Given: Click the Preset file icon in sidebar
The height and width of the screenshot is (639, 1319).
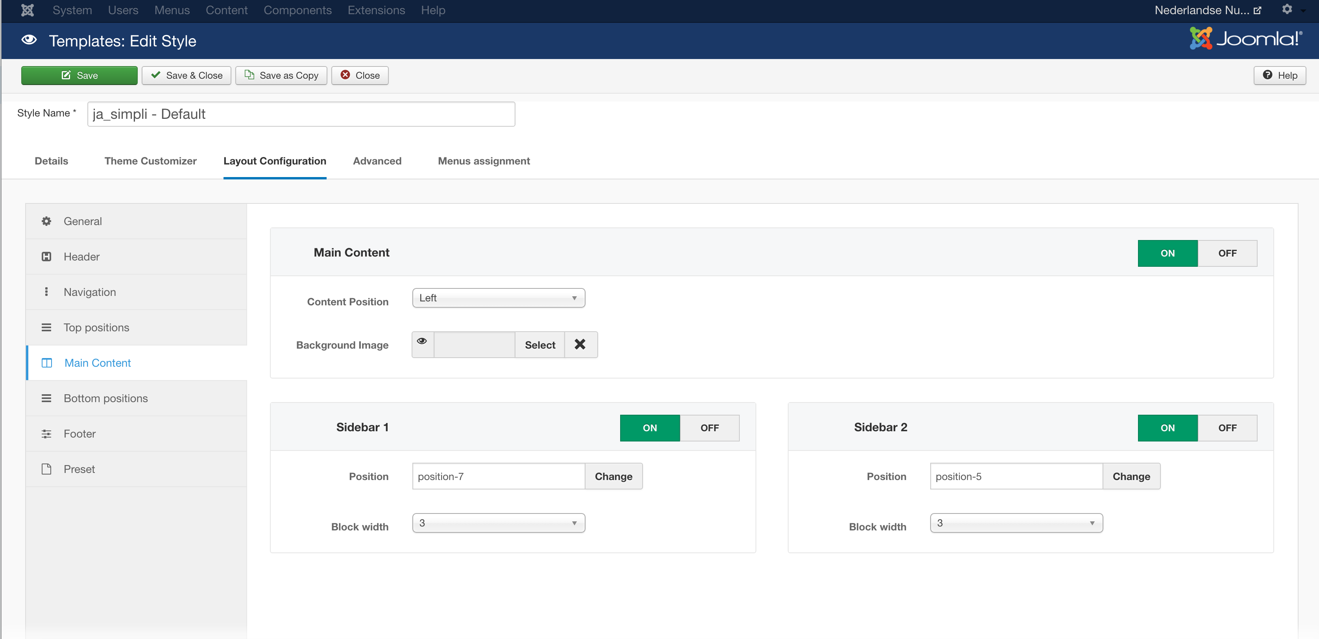Looking at the screenshot, I should [x=46, y=469].
